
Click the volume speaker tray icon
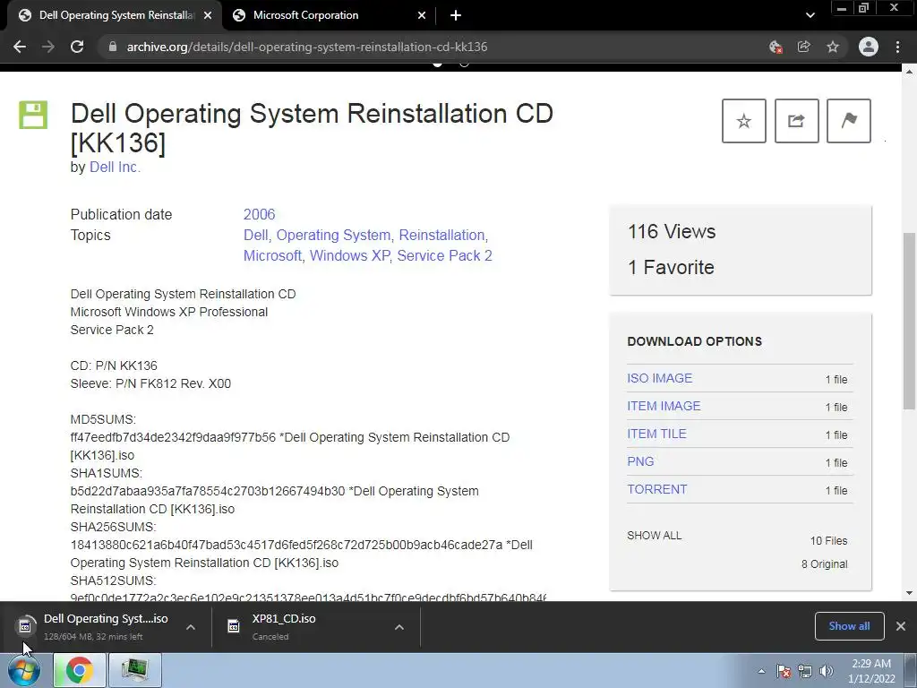(x=827, y=671)
